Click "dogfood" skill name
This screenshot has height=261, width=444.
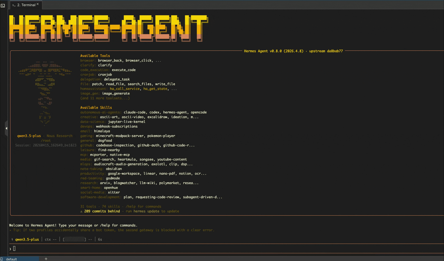105,141
